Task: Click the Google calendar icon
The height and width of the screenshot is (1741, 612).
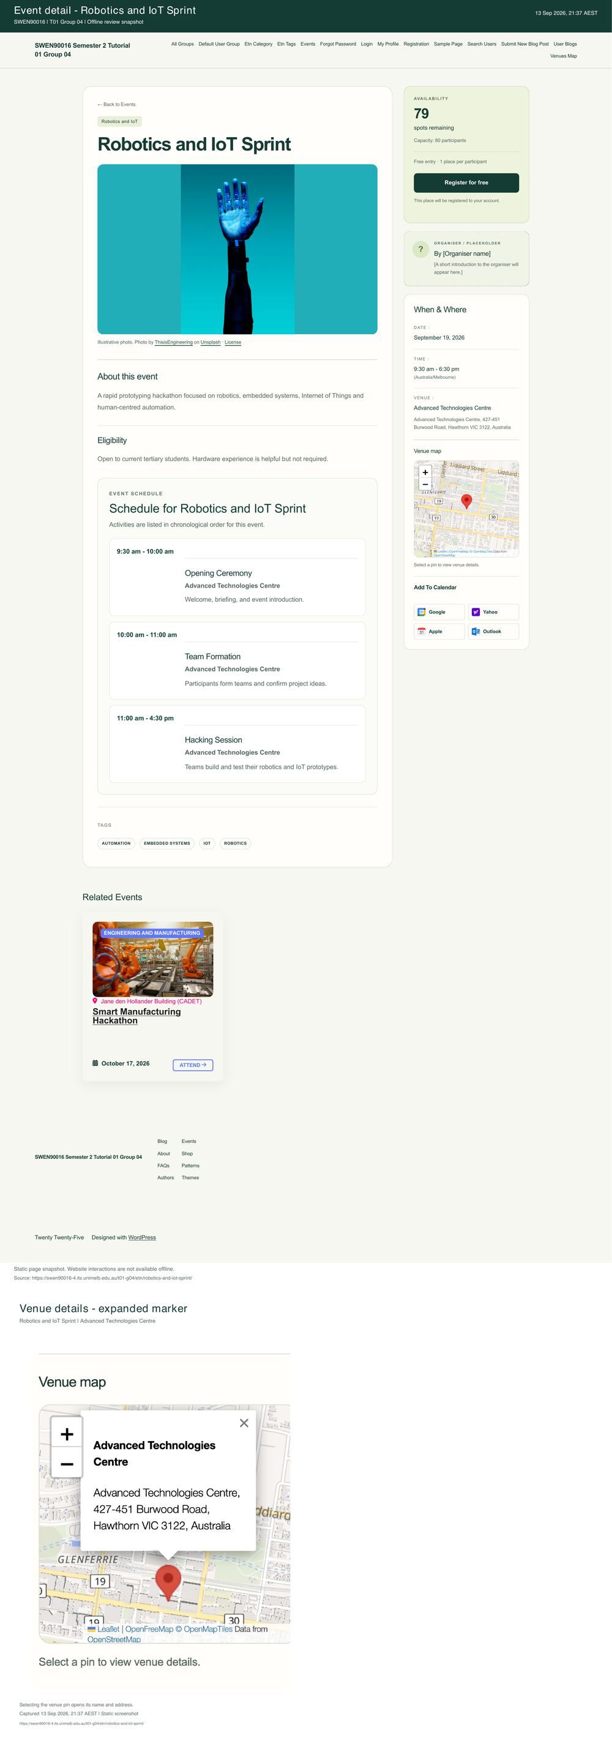Action: click(422, 612)
